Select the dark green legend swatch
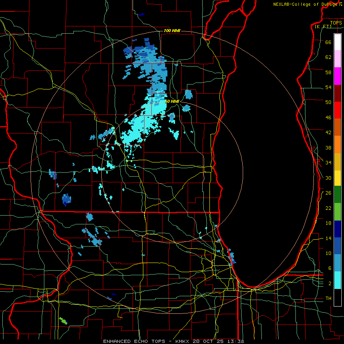This screenshot has height=344, width=344. click(338, 195)
